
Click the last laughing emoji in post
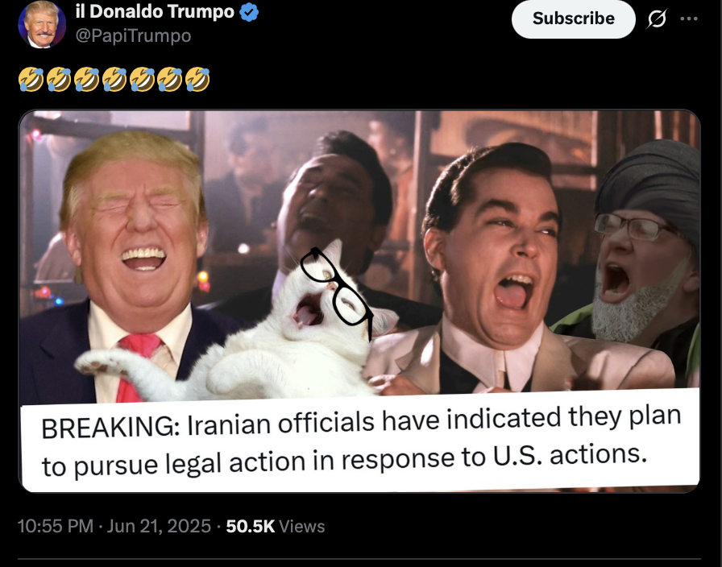coord(197,79)
